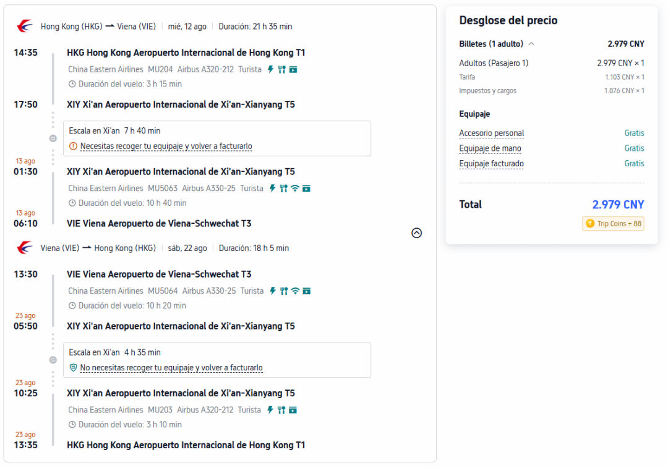
Task: Click flight number MU5064
Action: [x=163, y=291]
